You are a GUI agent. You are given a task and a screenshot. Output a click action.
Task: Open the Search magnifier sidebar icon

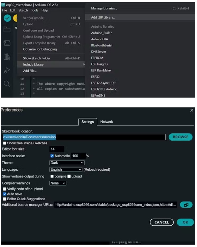click(x=7, y=84)
